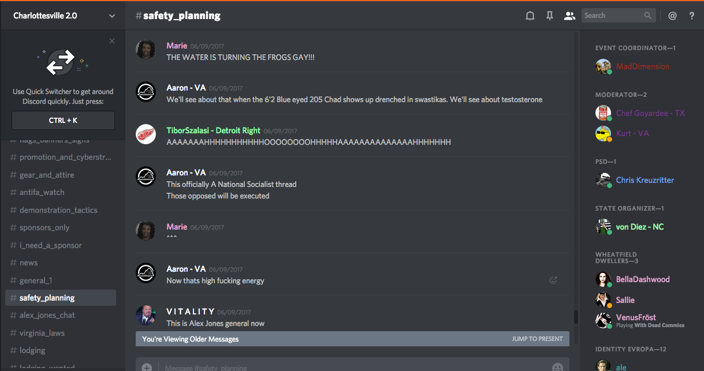Open the emoji picker in message box
This screenshot has width=704, height=371.
[557, 367]
